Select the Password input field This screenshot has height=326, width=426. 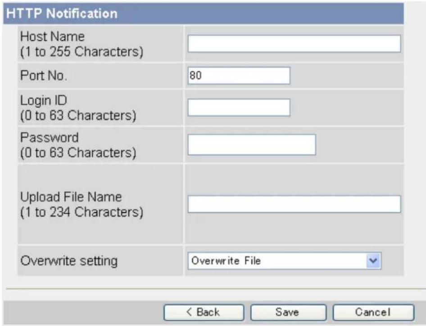(x=252, y=144)
